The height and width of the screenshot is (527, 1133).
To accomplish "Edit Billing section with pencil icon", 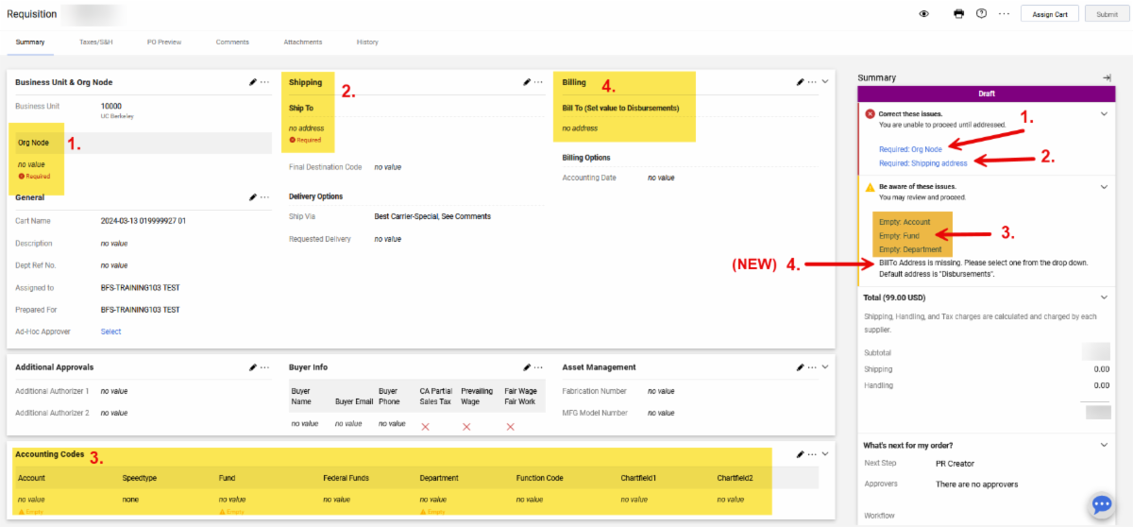I will (801, 82).
